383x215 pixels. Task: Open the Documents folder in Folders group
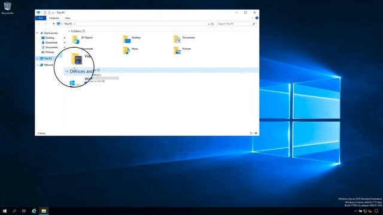pos(184,39)
